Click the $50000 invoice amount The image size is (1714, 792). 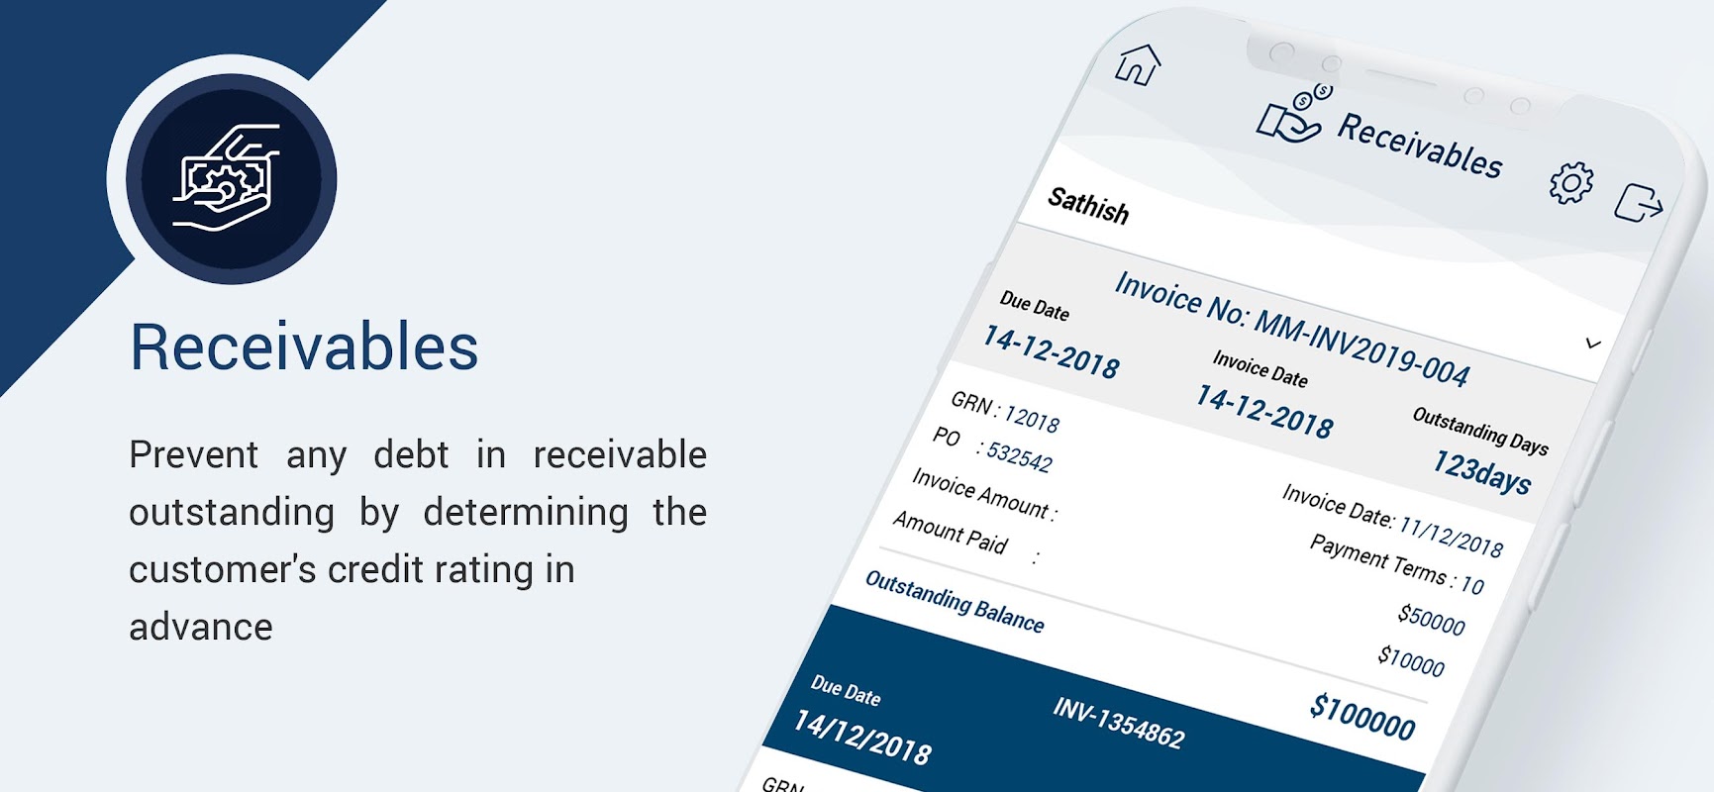click(x=1431, y=620)
